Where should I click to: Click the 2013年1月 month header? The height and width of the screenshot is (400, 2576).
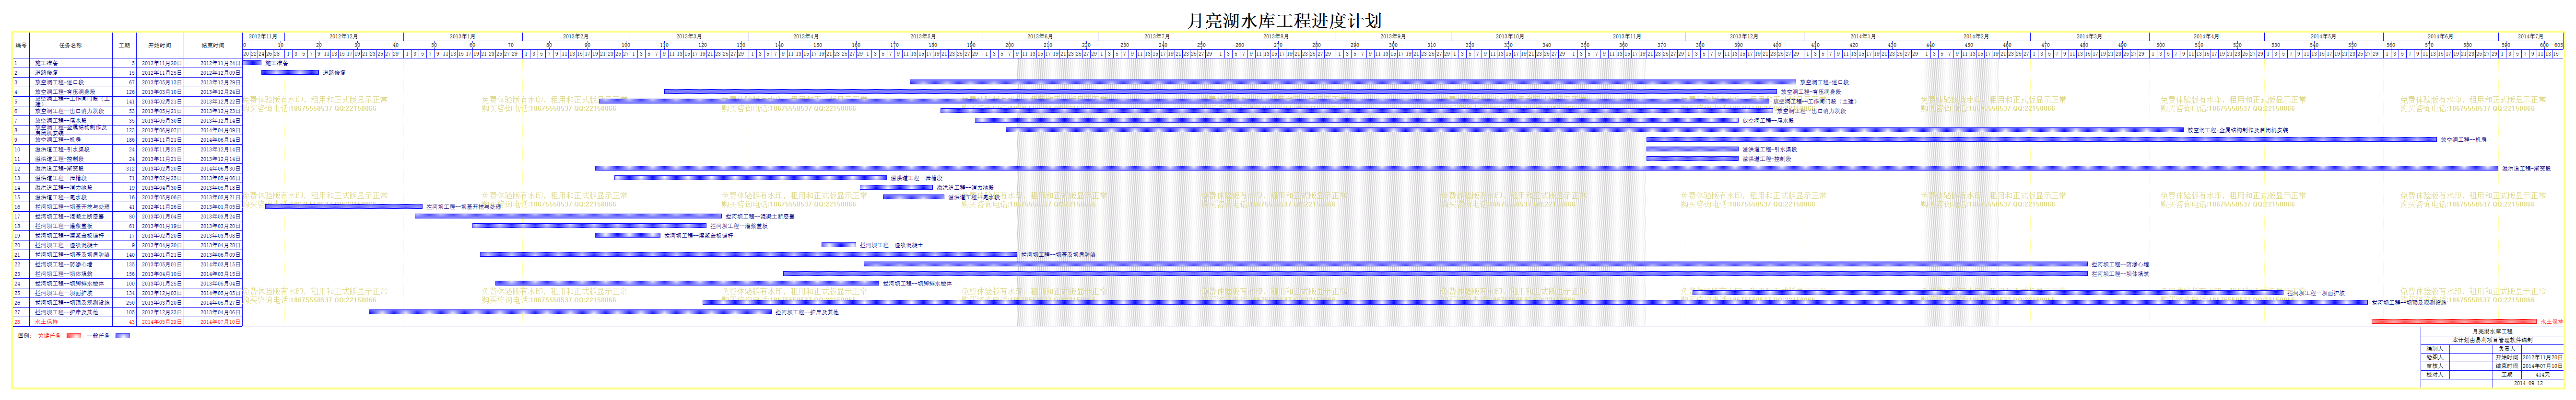(462, 36)
